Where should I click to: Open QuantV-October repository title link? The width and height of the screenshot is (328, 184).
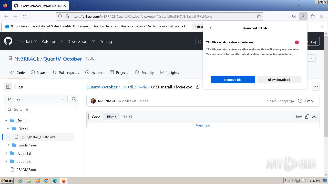[x=63, y=59]
